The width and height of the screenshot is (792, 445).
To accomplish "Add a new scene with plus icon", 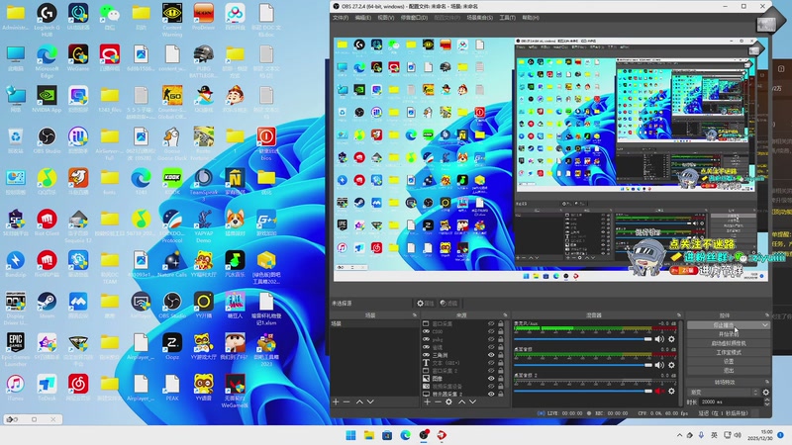I will coord(336,402).
